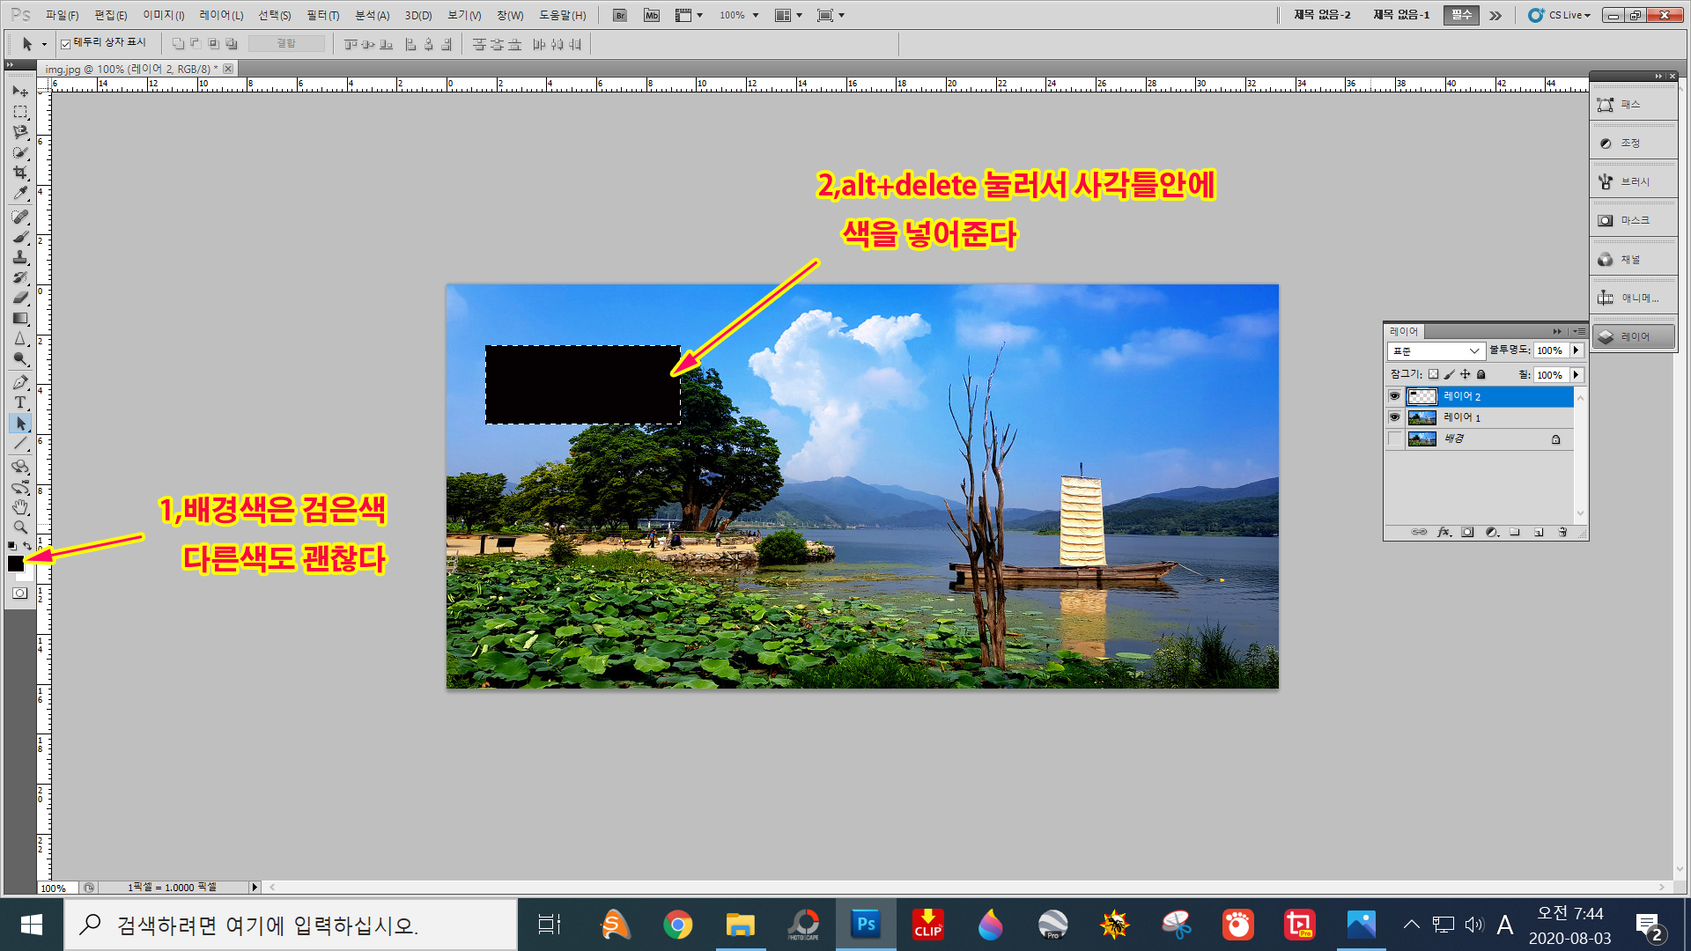Launch Chrome from the Windows taskbar
This screenshot has width=1691, height=951.
tap(677, 925)
